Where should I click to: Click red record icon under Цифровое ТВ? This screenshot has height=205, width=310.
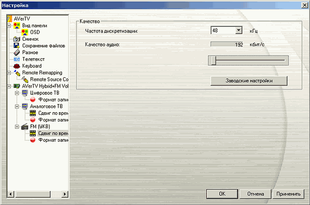pos(33,100)
